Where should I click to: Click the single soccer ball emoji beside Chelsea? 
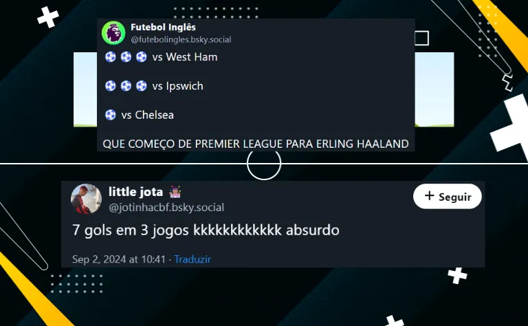click(x=111, y=115)
